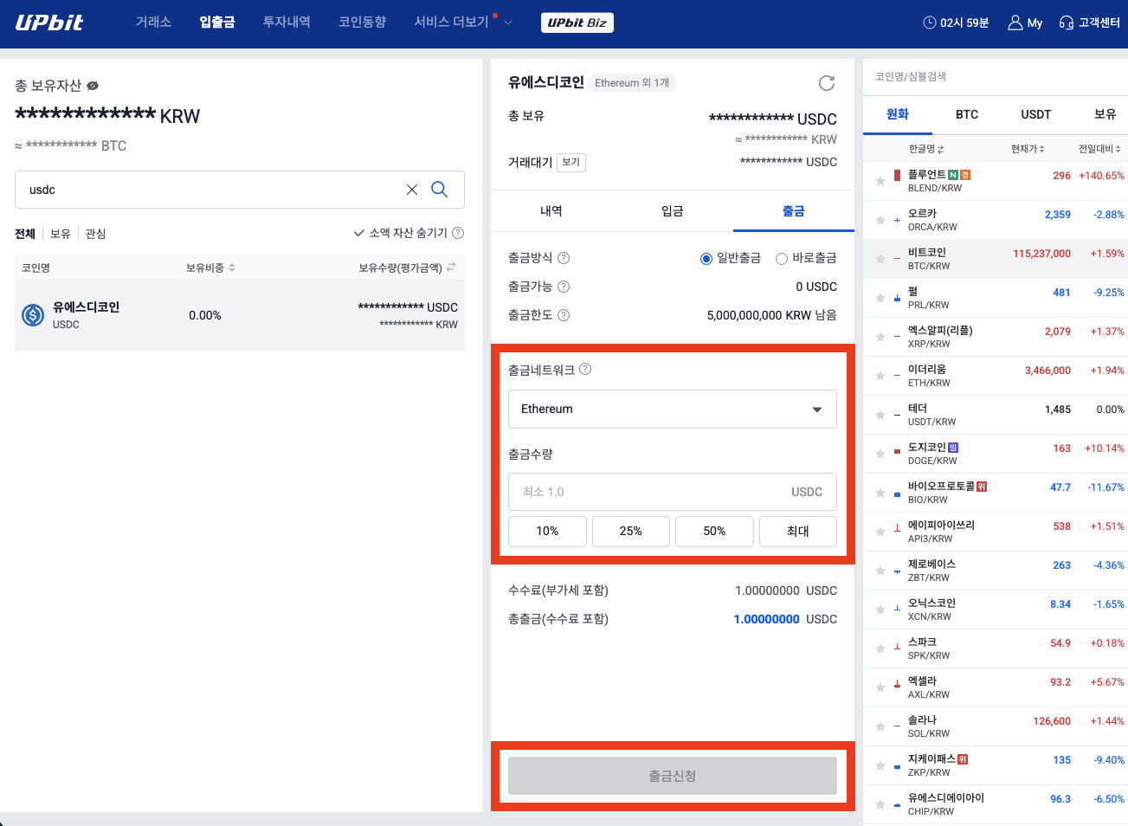This screenshot has width=1128, height=826.
Task: Click the 최대 amount button
Action: point(798,531)
